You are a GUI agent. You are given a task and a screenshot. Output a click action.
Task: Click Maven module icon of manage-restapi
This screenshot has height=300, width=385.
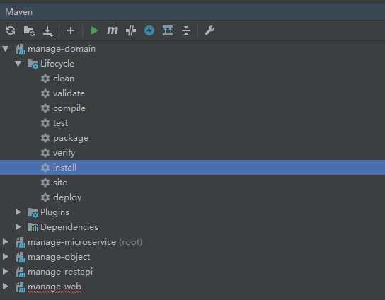click(21, 272)
